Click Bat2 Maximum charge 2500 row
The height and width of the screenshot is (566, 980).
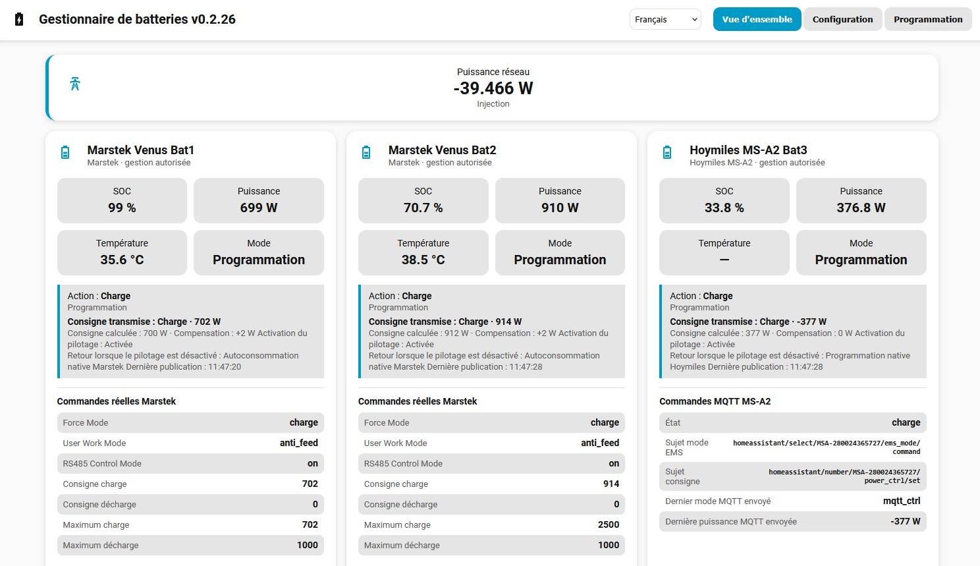[491, 524]
